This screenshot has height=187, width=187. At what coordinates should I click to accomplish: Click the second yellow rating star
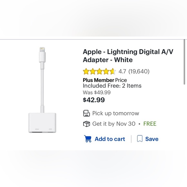point(93,72)
